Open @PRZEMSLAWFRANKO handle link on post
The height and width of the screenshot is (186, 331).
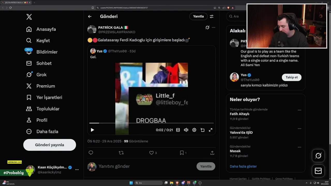click(117, 32)
